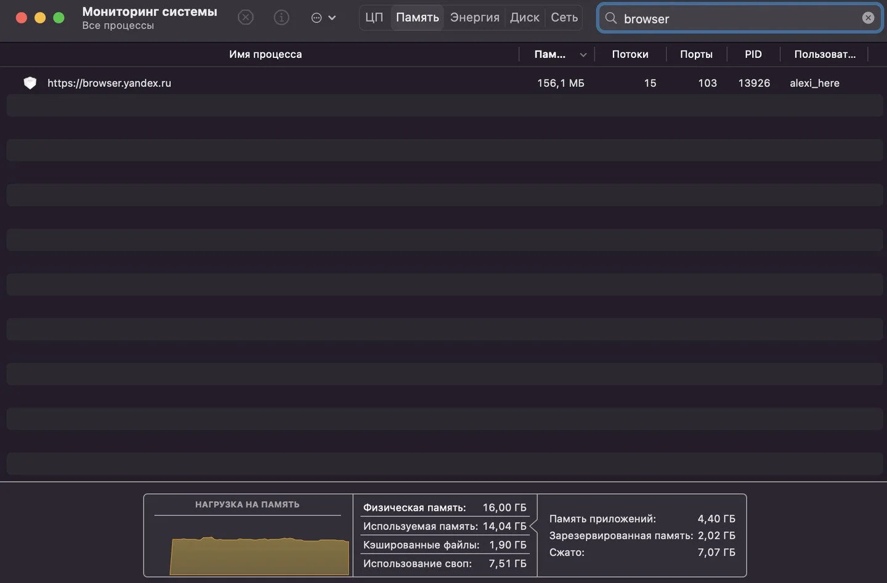Click the Все процессы subtitle
The width and height of the screenshot is (887, 583).
click(118, 26)
